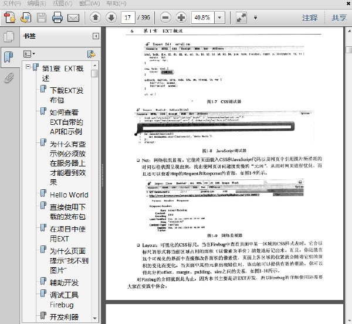
Task: Click the 图1-8 JavaScript调试器 caption
Action: [x=224, y=151]
